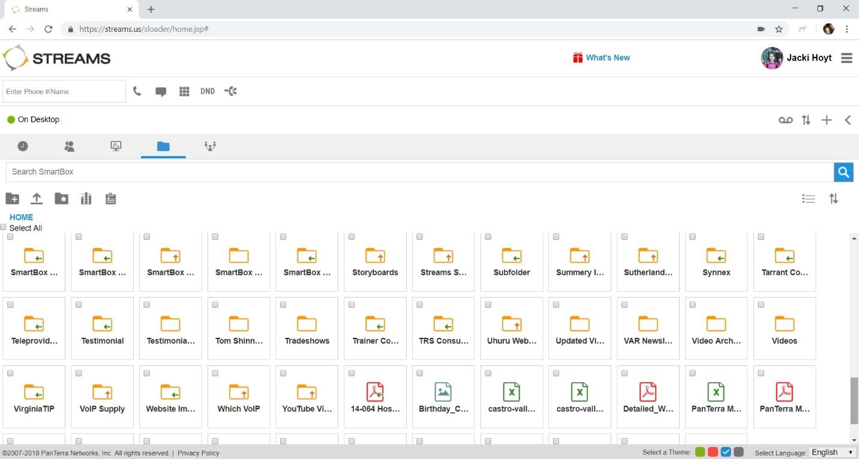The height and width of the screenshot is (459, 859).
Task: Open the Select Language dropdown
Action: (x=833, y=452)
